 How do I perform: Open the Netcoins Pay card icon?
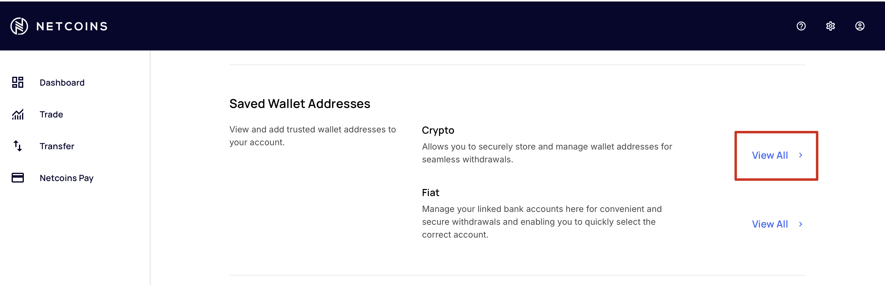coord(17,178)
